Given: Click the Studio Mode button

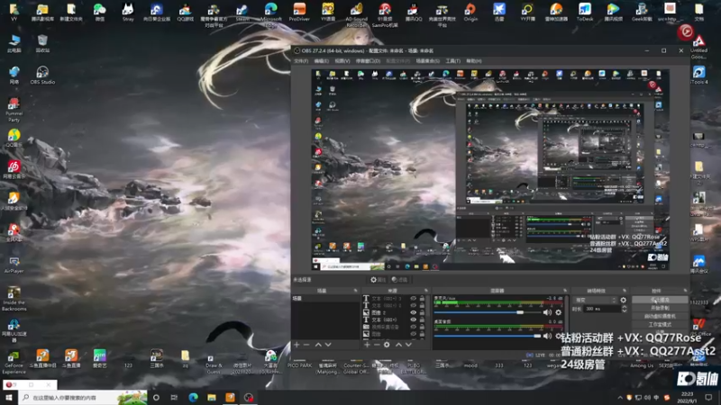Looking at the screenshot, I should tap(660, 325).
